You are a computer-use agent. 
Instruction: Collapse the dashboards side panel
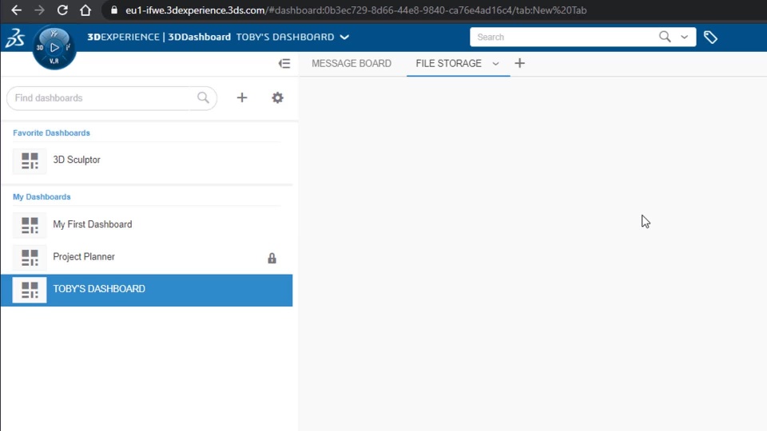[284, 64]
